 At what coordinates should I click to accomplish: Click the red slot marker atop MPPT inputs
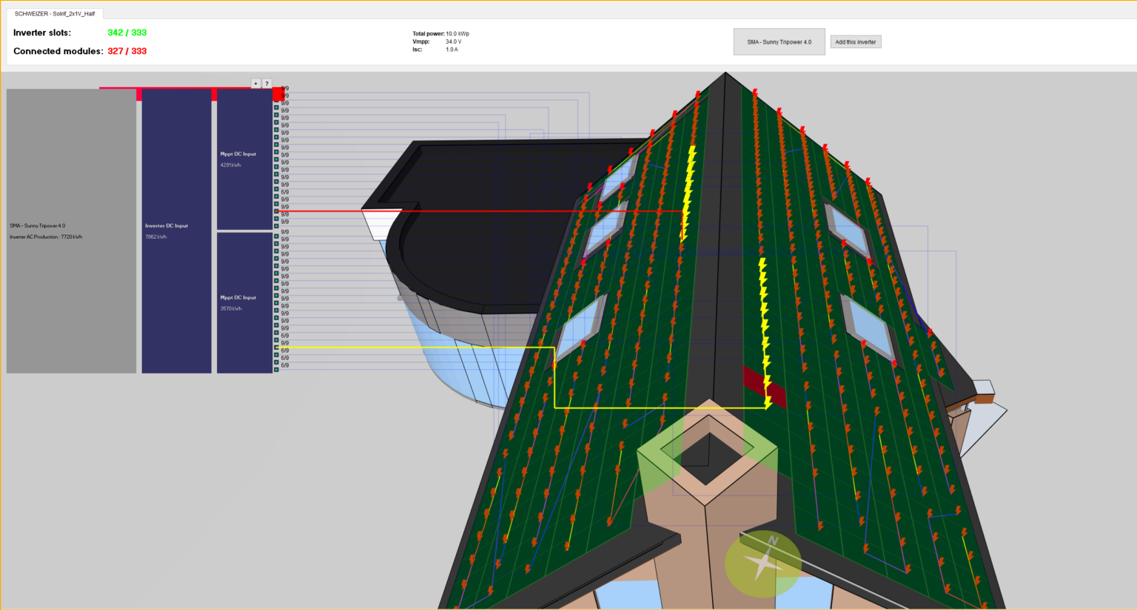point(278,94)
